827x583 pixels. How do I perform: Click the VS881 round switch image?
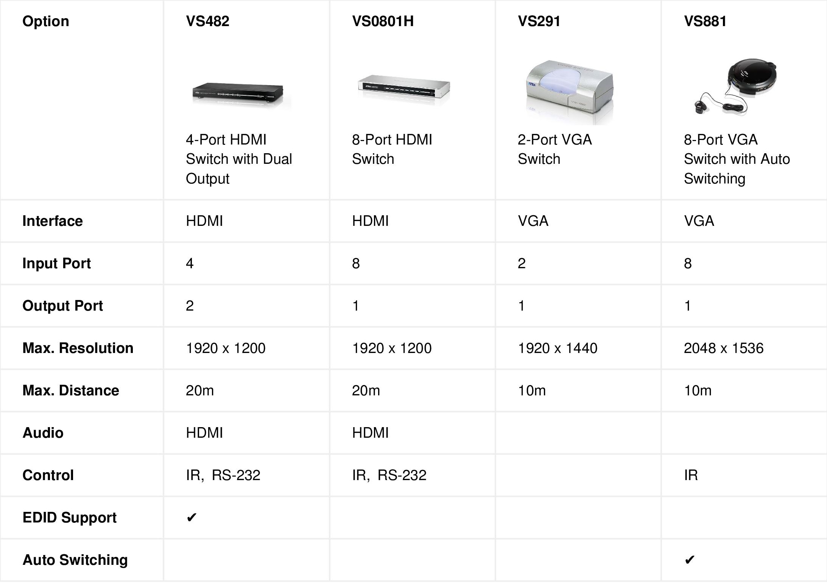[x=736, y=86]
